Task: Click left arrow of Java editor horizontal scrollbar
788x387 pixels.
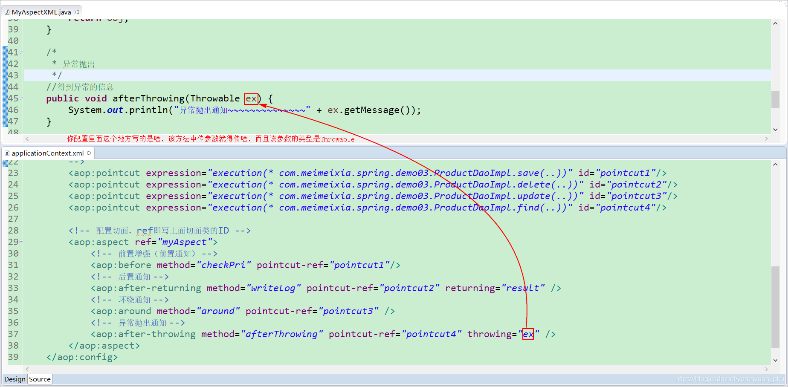Action: point(27,139)
